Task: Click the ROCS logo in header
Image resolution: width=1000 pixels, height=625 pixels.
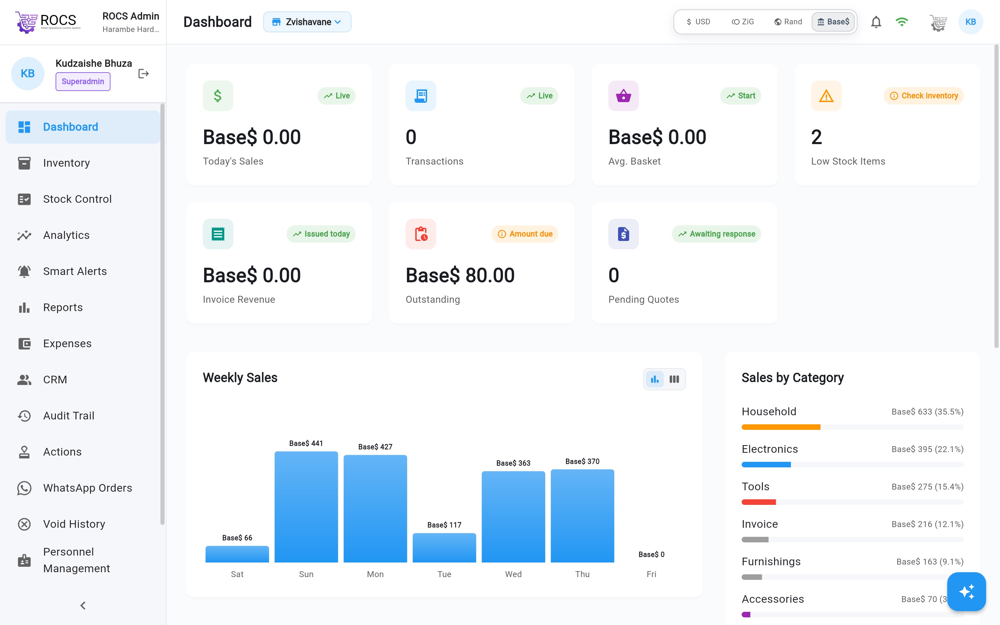Action: point(48,22)
